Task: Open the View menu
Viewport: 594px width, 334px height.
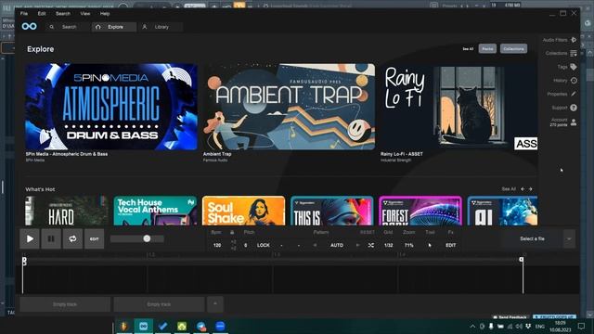Action: click(x=85, y=14)
